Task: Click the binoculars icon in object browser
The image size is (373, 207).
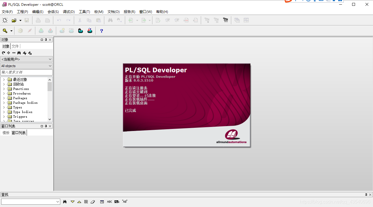Action: tap(19, 53)
